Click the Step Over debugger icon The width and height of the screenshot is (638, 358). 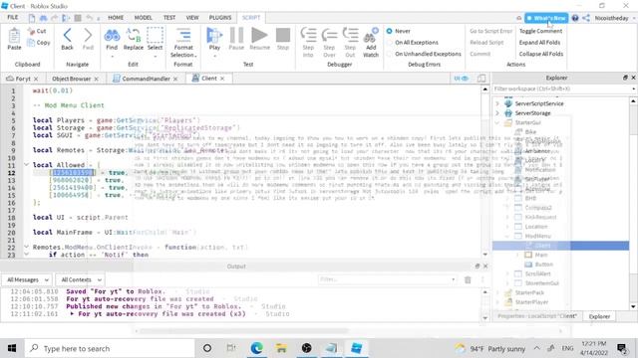coord(329,35)
